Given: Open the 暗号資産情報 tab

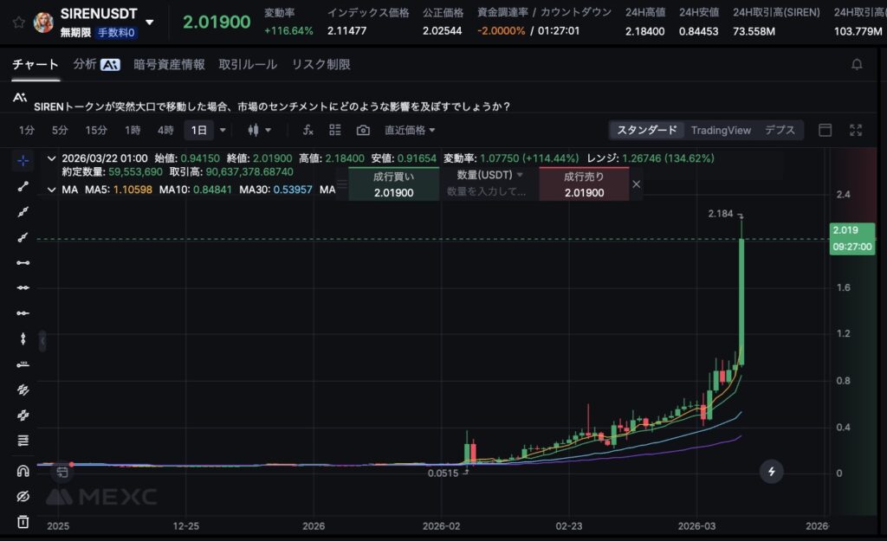Looking at the screenshot, I should (169, 64).
